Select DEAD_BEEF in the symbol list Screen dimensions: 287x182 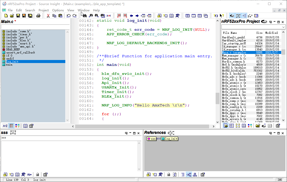pos(13,50)
